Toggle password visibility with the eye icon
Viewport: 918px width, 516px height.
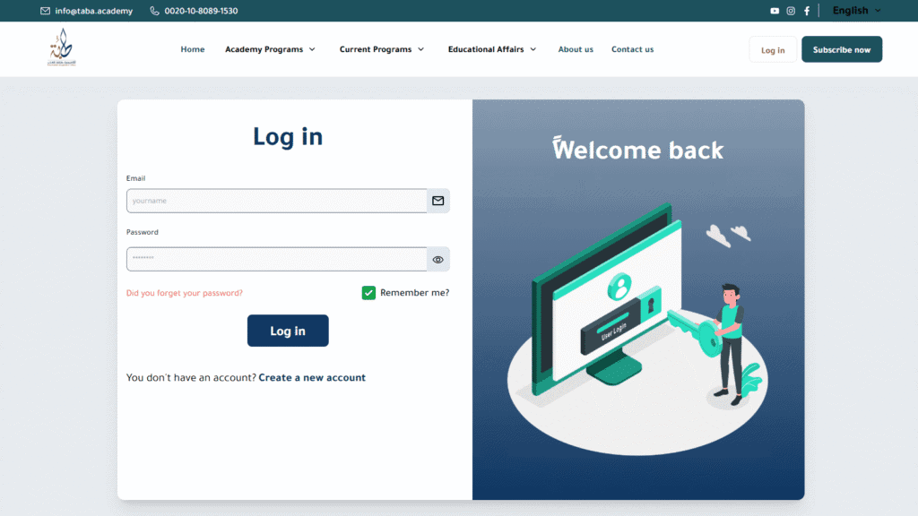tap(437, 259)
